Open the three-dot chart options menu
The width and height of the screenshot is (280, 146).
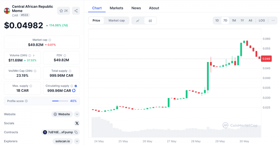coord(273,20)
